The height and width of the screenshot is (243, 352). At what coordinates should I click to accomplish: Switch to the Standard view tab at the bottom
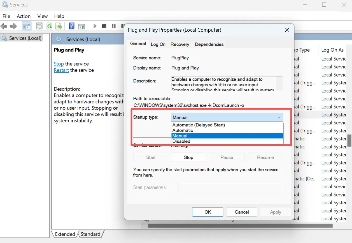[x=90, y=234]
